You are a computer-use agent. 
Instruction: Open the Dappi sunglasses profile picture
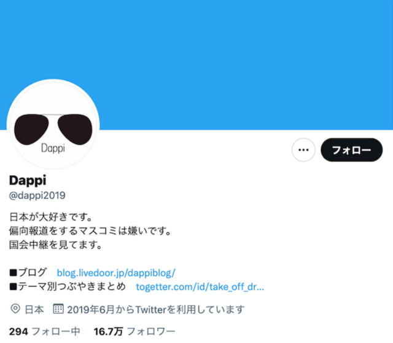click(x=53, y=125)
